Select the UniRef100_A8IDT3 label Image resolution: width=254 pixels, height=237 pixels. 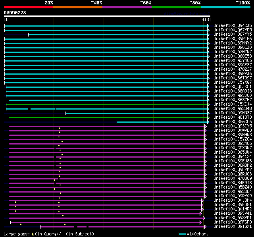[233, 118]
